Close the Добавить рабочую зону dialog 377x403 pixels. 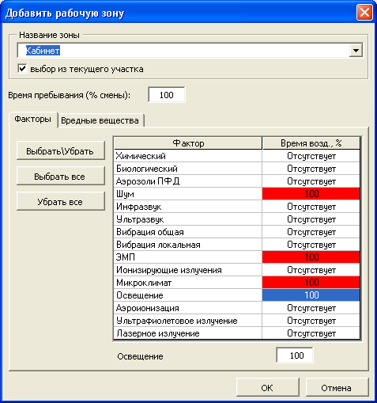coord(364,13)
